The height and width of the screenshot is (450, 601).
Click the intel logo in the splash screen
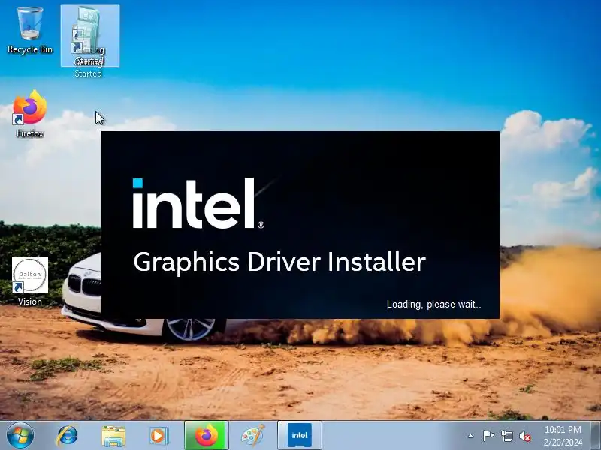(198, 203)
